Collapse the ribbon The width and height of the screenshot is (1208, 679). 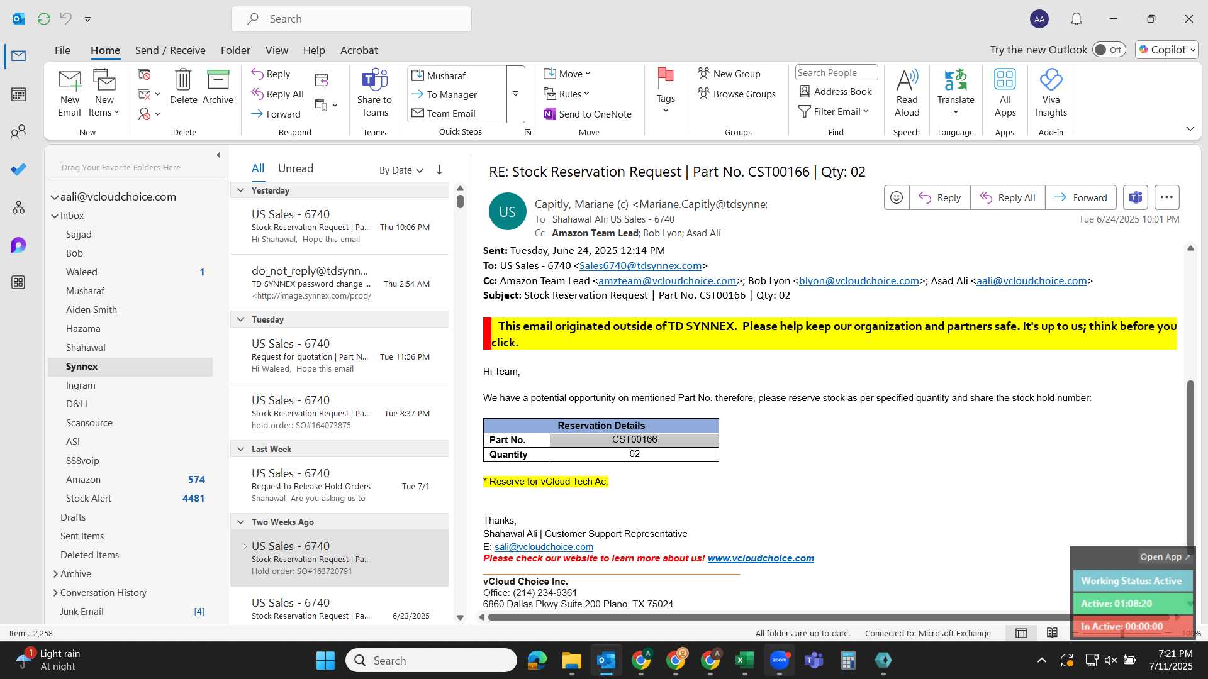(1190, 129)
